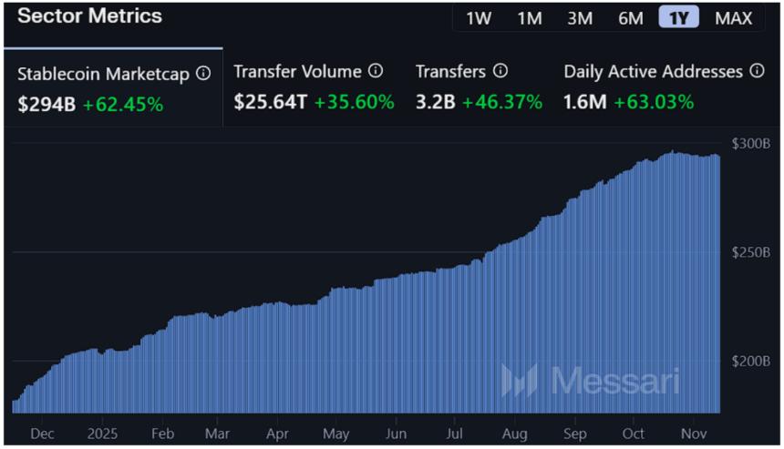Select the 1Y time range
This screenshot has width=784, height=449.
(679, 18)
